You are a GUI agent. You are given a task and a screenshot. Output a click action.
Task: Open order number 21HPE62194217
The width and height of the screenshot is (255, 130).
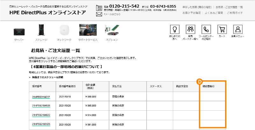tap(41, 97)
